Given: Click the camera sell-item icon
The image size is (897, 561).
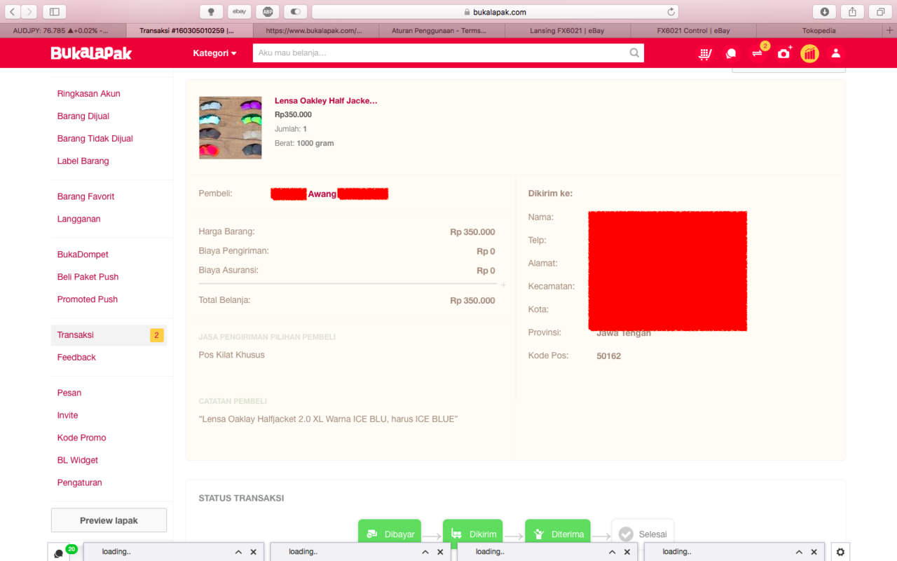Looking at the screenshot, I should 784,53.
